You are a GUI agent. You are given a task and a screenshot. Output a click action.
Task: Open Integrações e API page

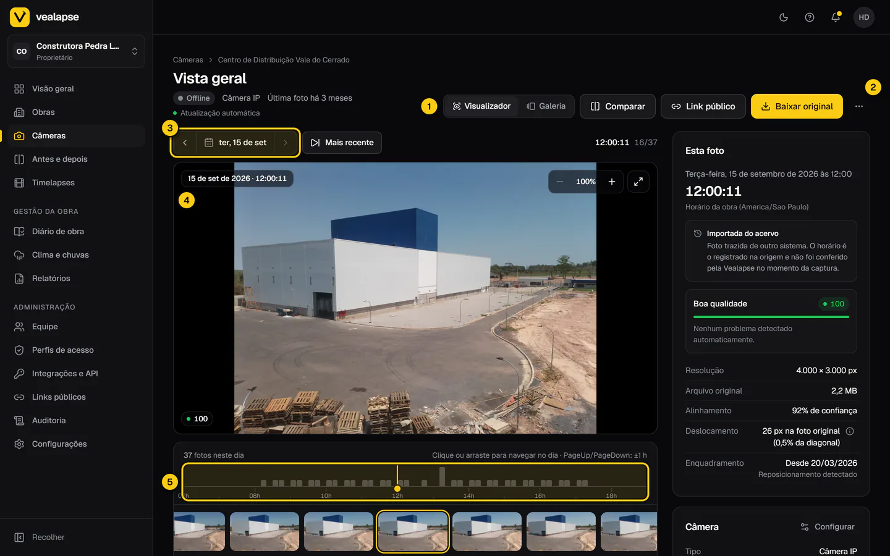click(x=77, y=374)
